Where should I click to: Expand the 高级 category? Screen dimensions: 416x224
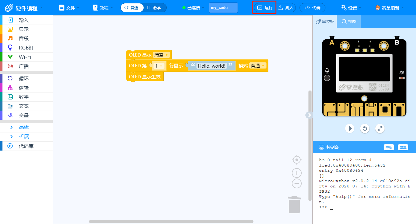[26, 127]
